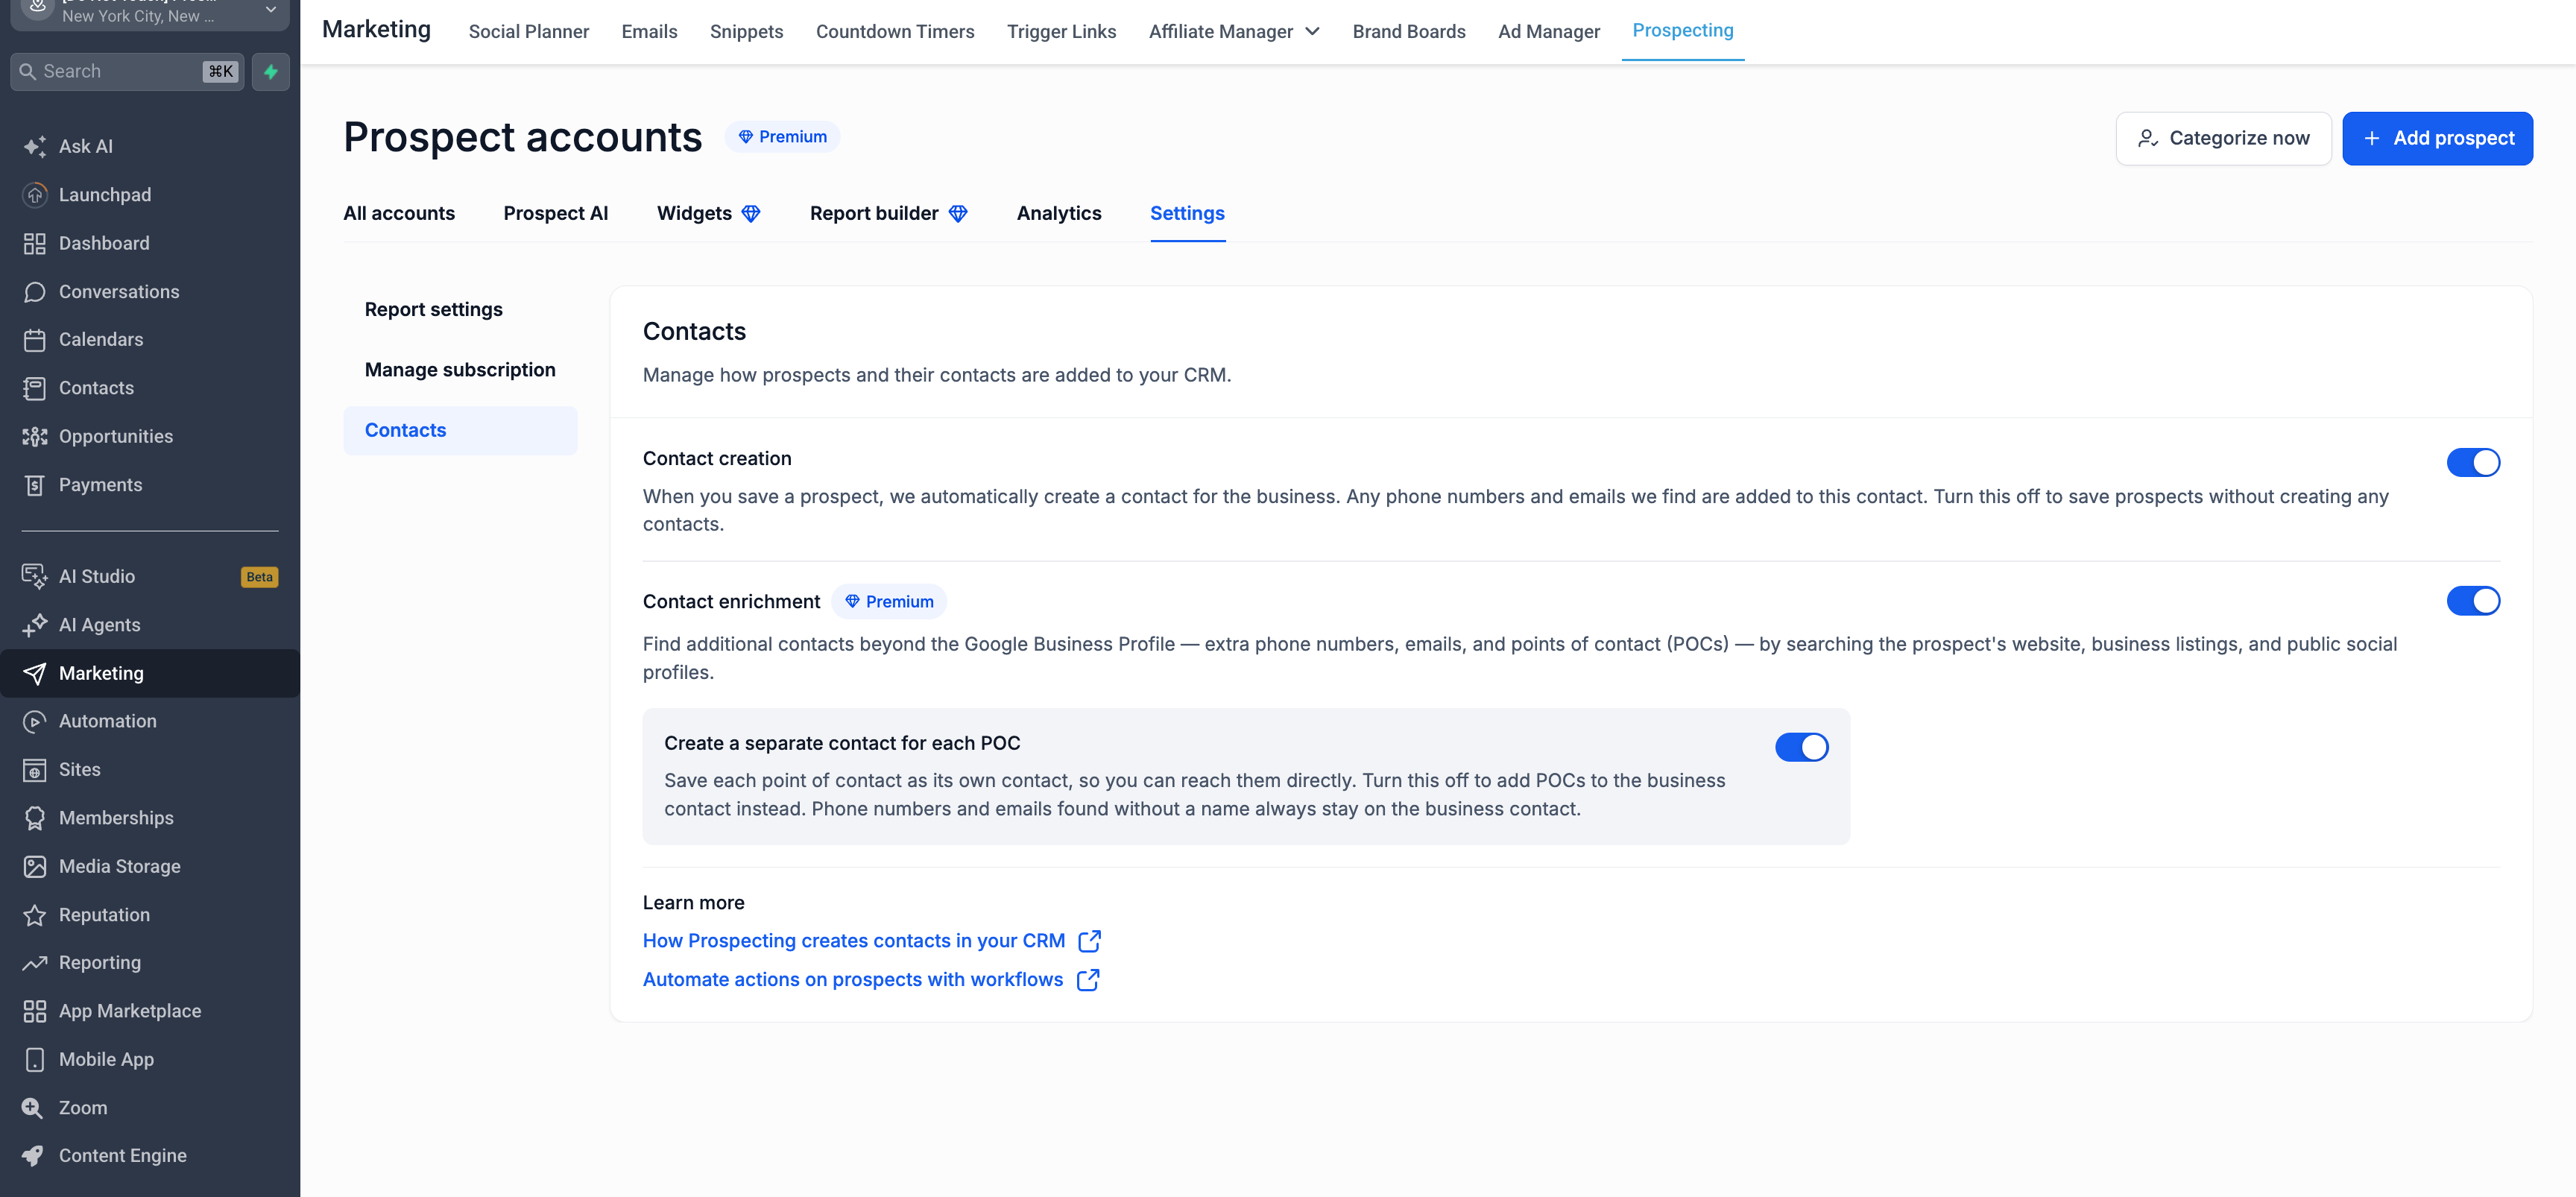Open the Report builder tab
The image size is (2576, 1197).
point(888,213)
